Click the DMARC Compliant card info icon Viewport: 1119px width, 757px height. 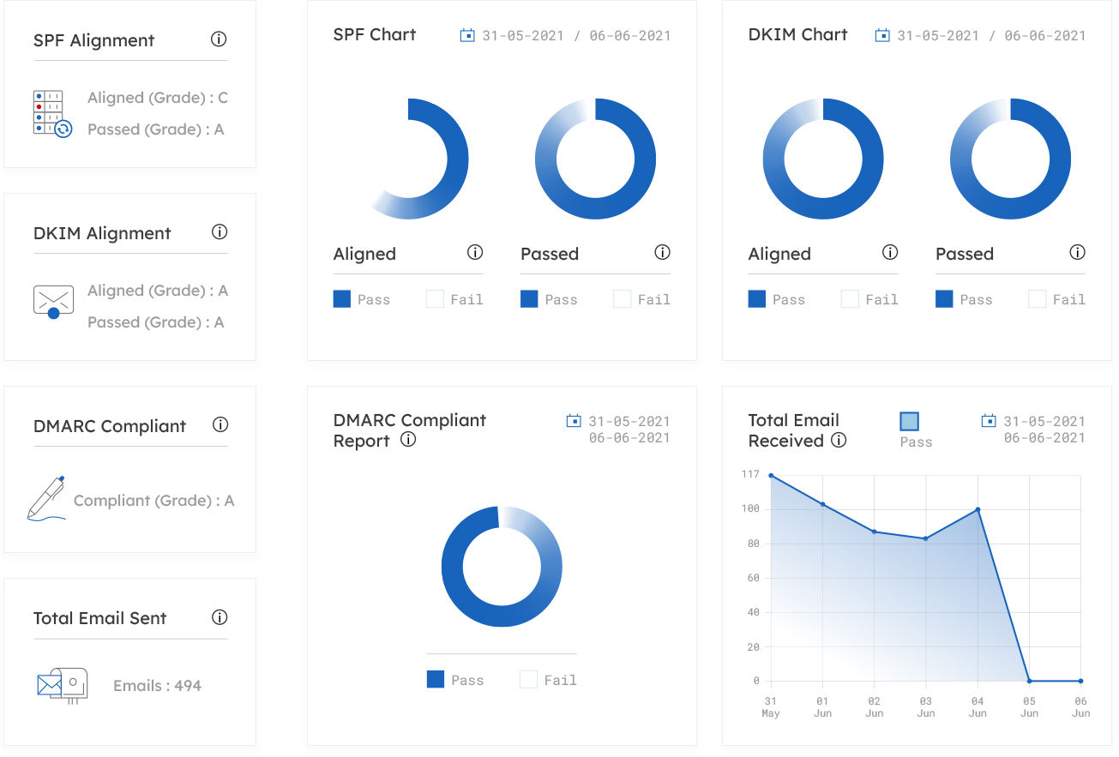click(220, 425)
